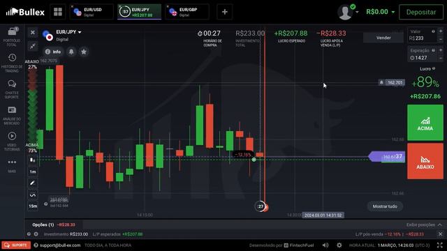This screenshot has height=251, width=447.
Task: Open Chats e Suporte
Action: pos(12,89)
